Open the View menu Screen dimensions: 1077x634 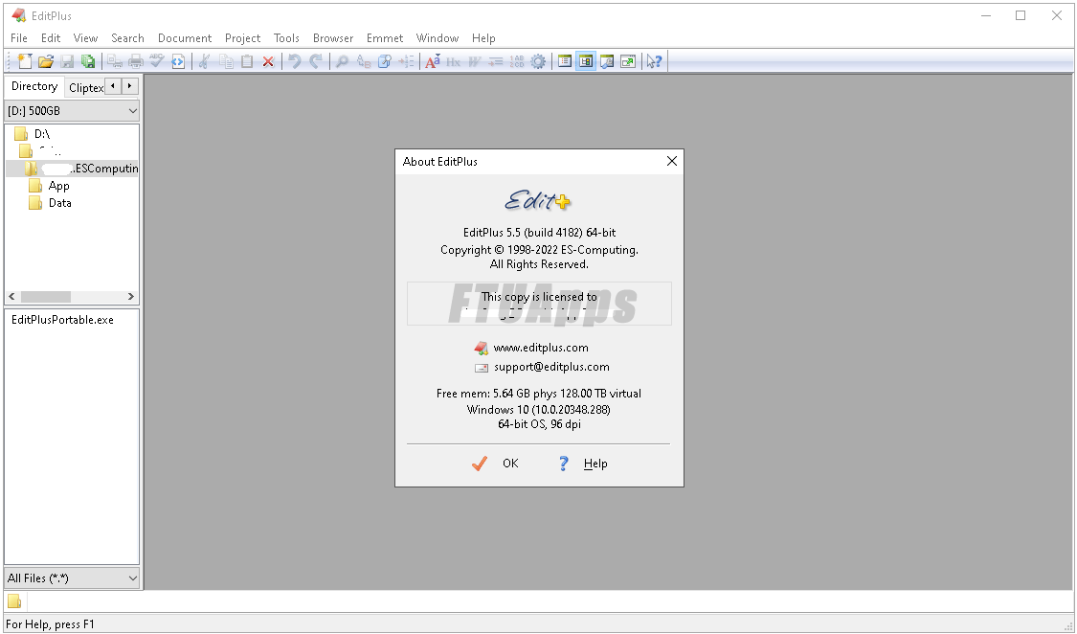(86, 37)
